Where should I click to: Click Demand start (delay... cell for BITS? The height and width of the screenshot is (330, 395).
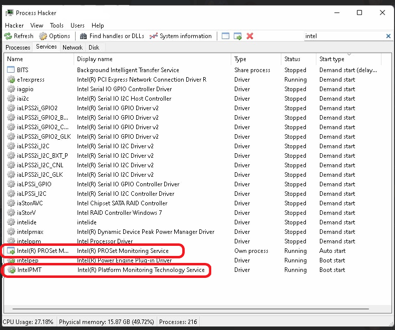(x=348, y=70)
